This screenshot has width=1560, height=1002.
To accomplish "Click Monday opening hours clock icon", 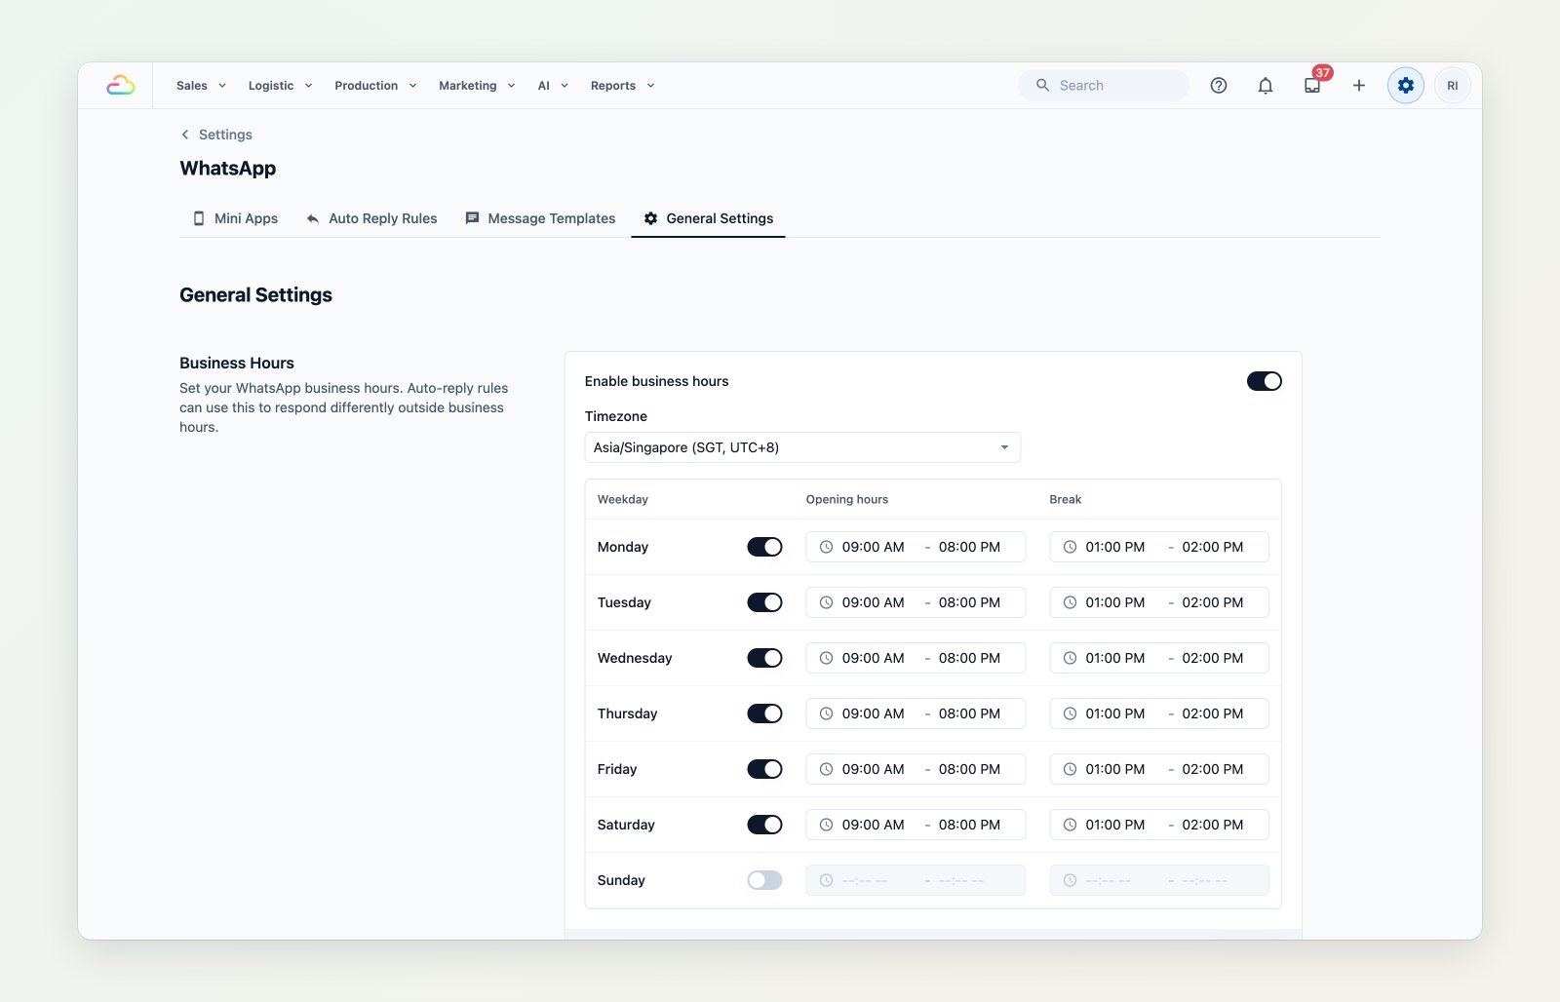I will pyautogui.click(x=826, y=547).
